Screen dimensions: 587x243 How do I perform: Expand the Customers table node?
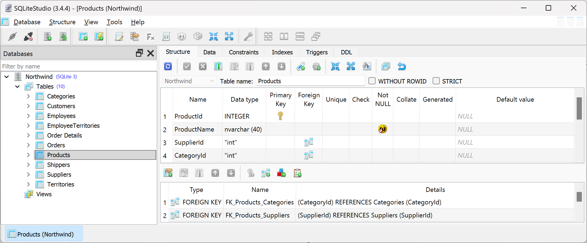pyautogui.click(x=28, y=106)
